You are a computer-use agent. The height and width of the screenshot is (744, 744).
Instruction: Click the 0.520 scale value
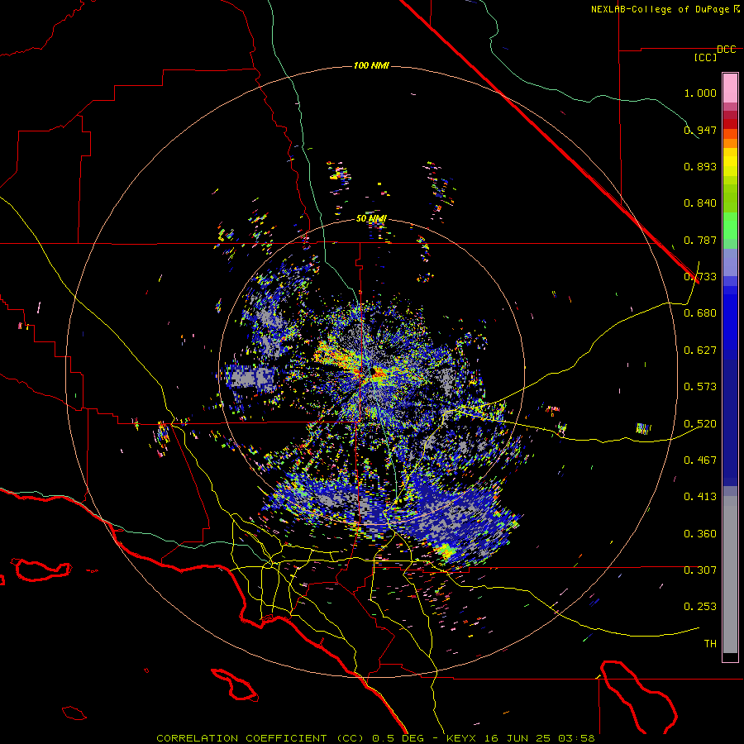pyautogui.click(x=700, y=424)
